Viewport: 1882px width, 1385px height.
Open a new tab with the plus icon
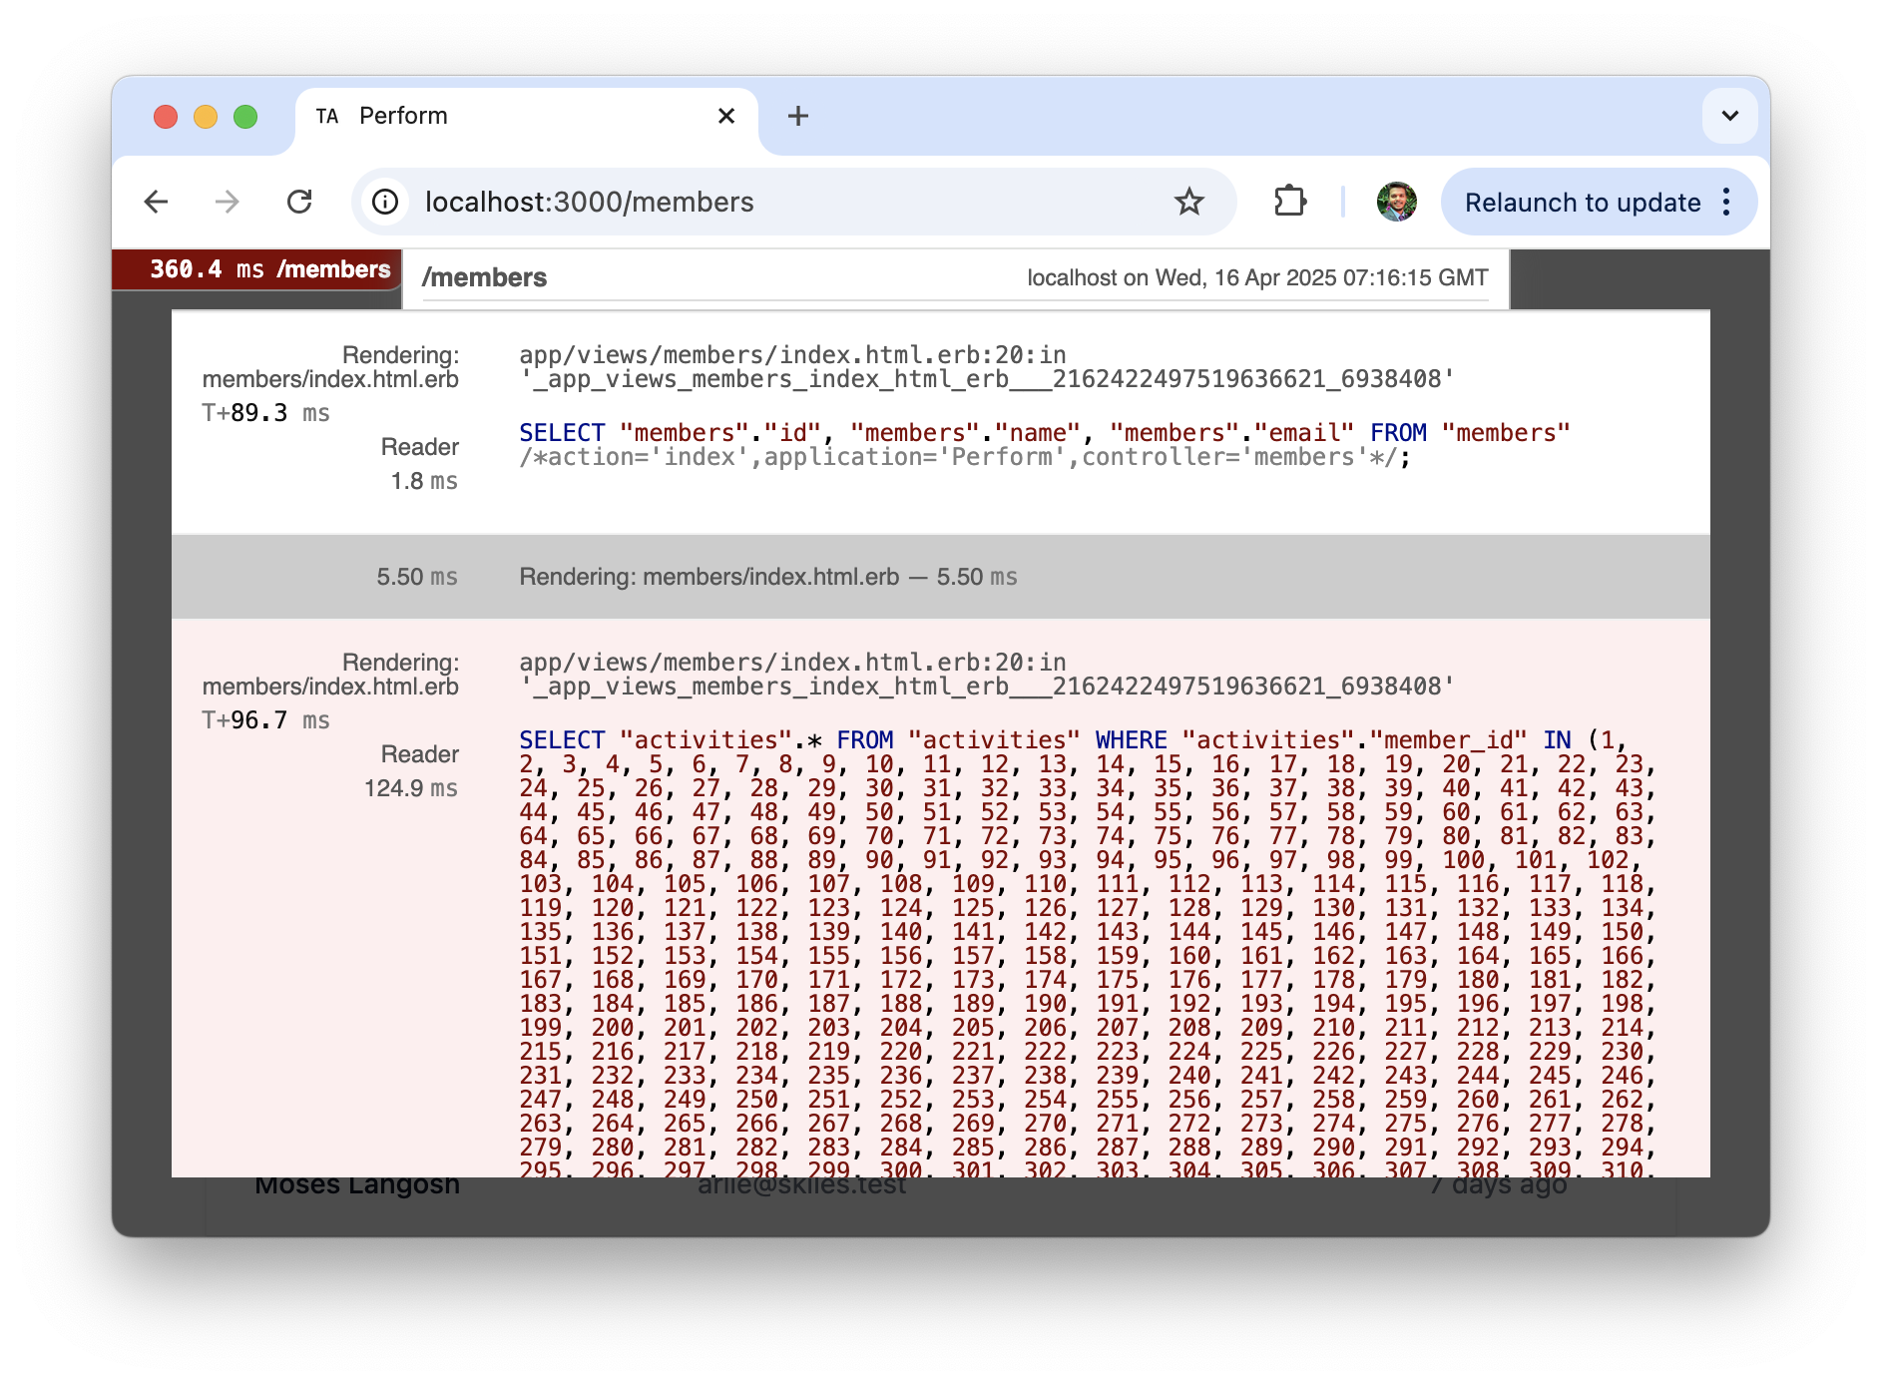tap(797, 116)
